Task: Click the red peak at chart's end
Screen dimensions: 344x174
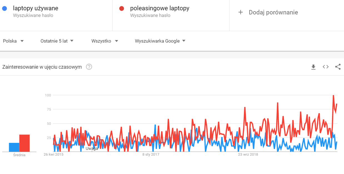Action: 333,96
